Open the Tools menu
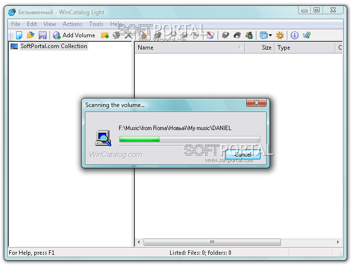 click(x=96, y=24)
